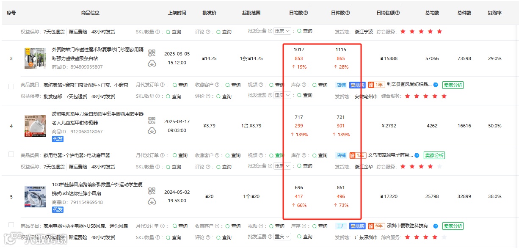Open seller link 深圳市爱联胜科技
This screenshot has height=248, width=519.
point(409,226)
